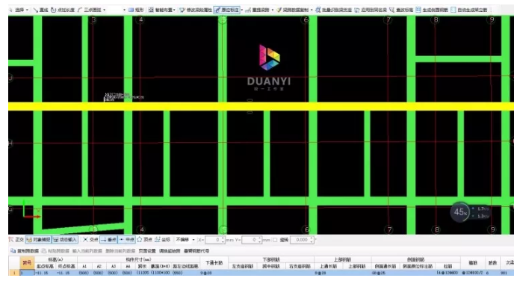This screenshot has width=520, height=284.
Task: Click 调换起始跨 button
Action: [x=170, y=251]
